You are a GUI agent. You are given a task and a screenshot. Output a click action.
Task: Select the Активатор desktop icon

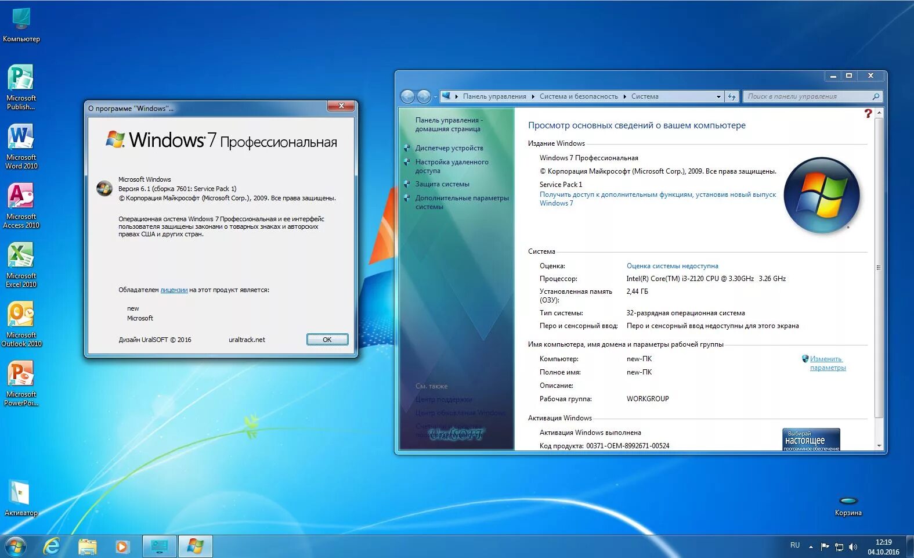21,498
